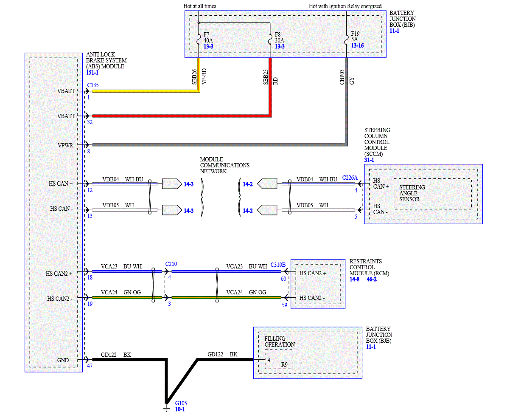Click the G105 ground symbol
This screenshot has width=507, height=415.
pos(166,407)
